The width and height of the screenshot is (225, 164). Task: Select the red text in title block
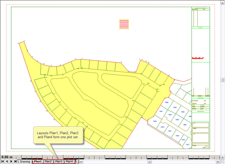click(x=198, y=58)
